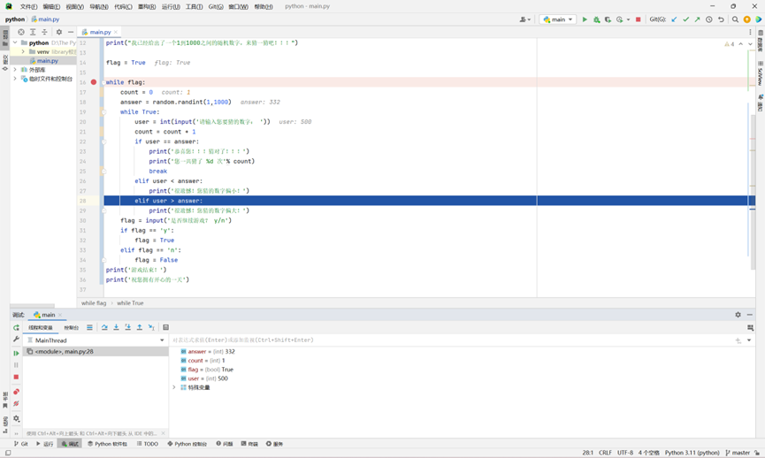This screenshot has height=458, width=765.
Task: Click Resume Program in debug panel
Action: point(16,353)
